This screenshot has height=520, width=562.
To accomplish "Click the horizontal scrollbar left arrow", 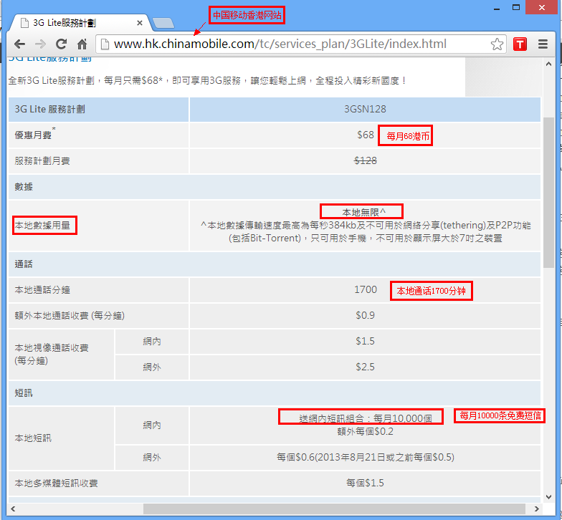I will [x=13, y=509].
